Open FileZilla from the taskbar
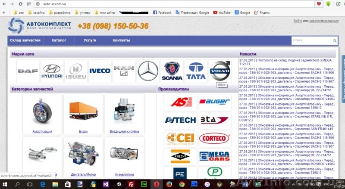This screenshot has width=345, height=189. click(x=131, y=184)
